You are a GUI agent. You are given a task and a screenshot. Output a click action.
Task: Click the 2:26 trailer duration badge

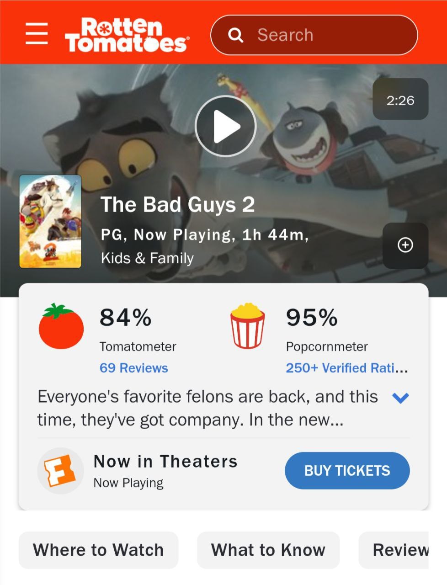[x=400, y=99]
